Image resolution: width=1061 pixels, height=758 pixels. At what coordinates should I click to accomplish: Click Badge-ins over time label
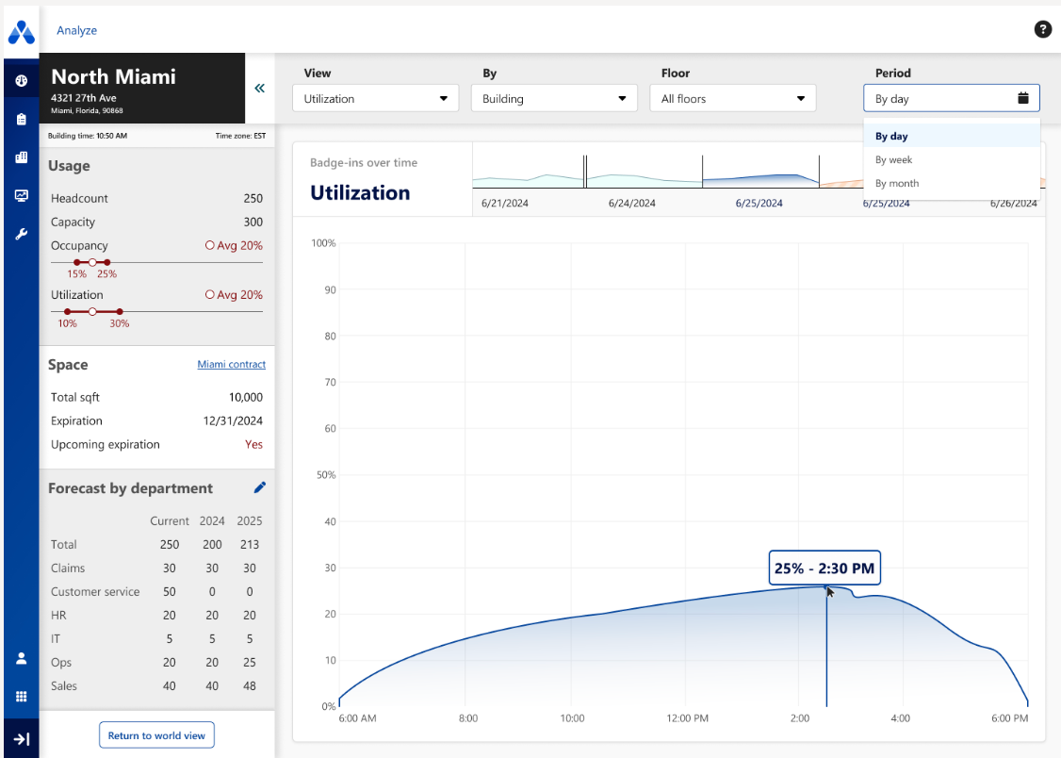[364, 162]
